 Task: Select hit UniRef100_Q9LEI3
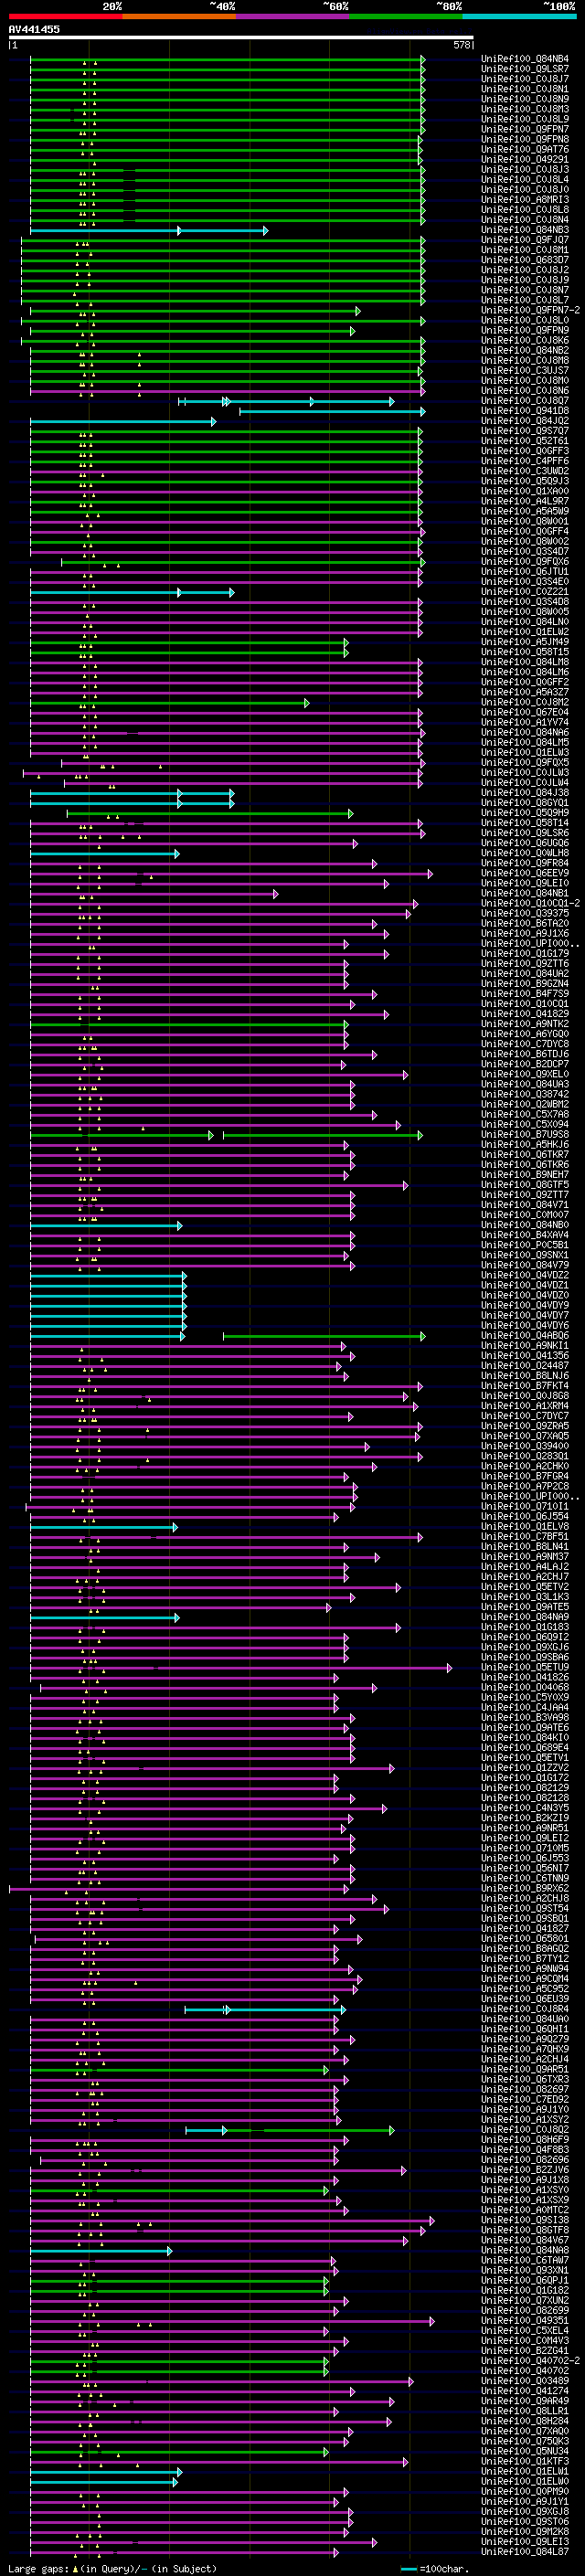[x=525, y=2542]
